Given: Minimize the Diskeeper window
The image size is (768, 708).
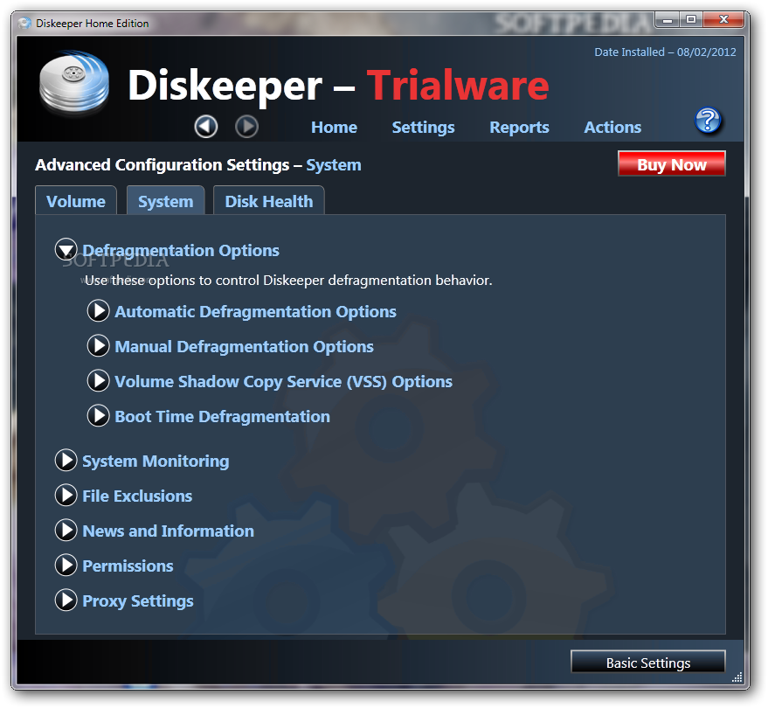Looking at the screenshot, I should click(x=668, y=20).
